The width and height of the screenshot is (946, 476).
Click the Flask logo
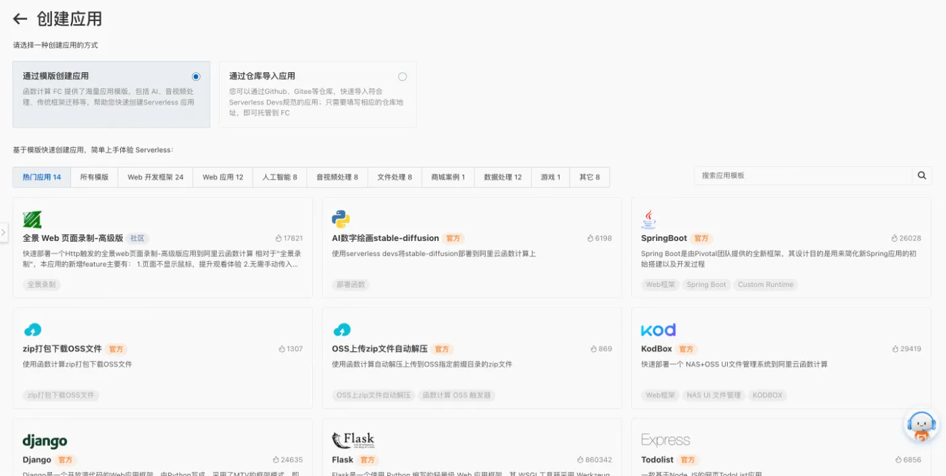(x=353, y=440)
